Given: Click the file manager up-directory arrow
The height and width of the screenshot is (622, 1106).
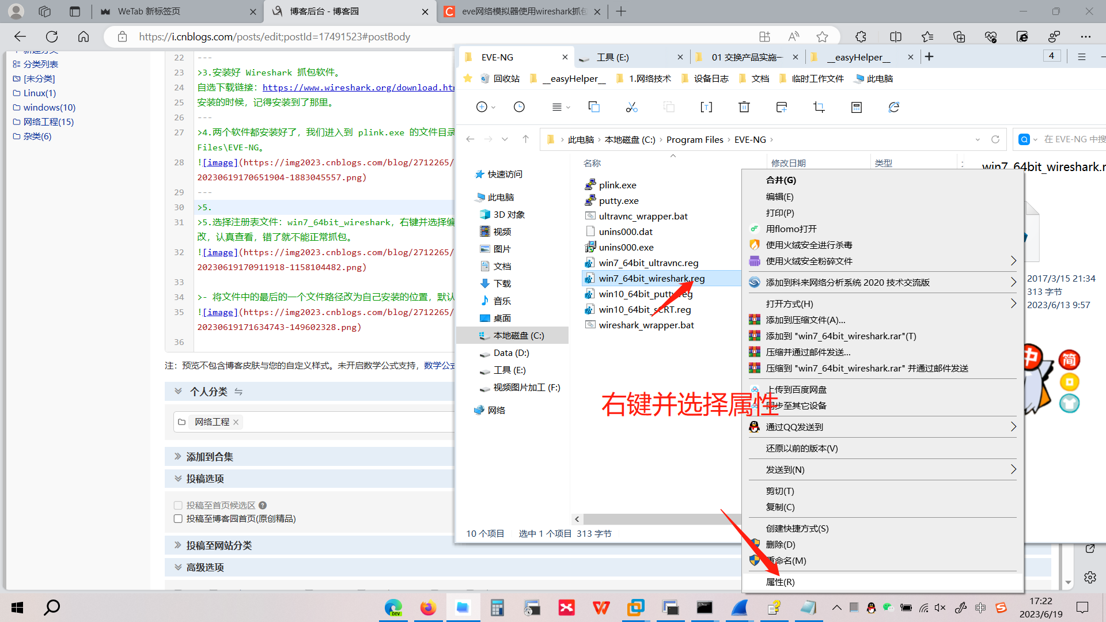Looking at the screenshot, I should point(525,139).
